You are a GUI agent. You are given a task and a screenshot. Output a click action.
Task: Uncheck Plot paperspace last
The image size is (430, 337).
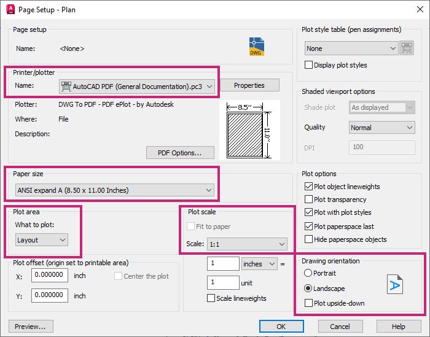pos(308,227)
